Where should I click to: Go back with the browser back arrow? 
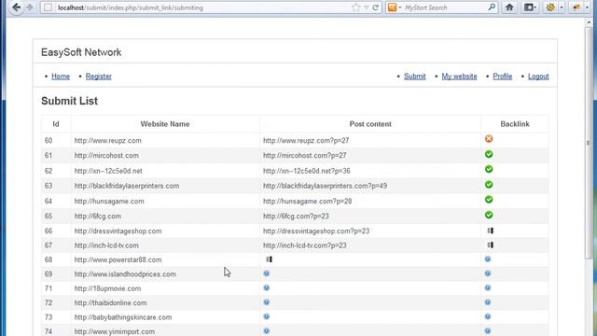coord(17,7)
